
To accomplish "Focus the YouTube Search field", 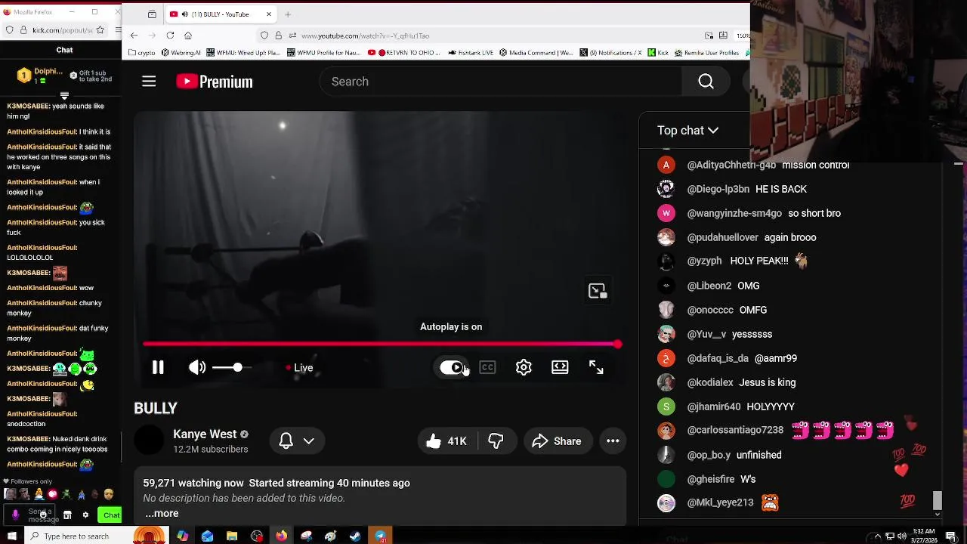I will click(501, 82).
